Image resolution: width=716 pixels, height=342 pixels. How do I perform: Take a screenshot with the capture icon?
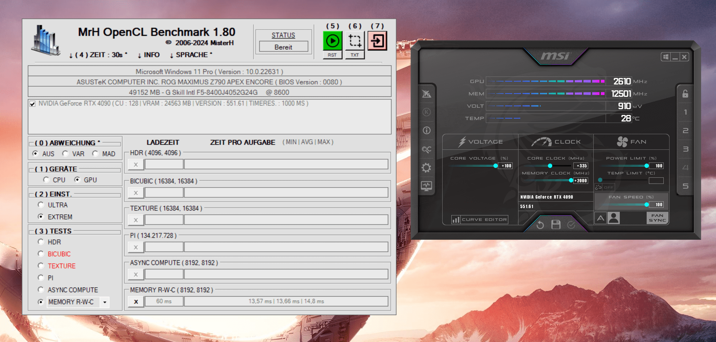(355, 41)
